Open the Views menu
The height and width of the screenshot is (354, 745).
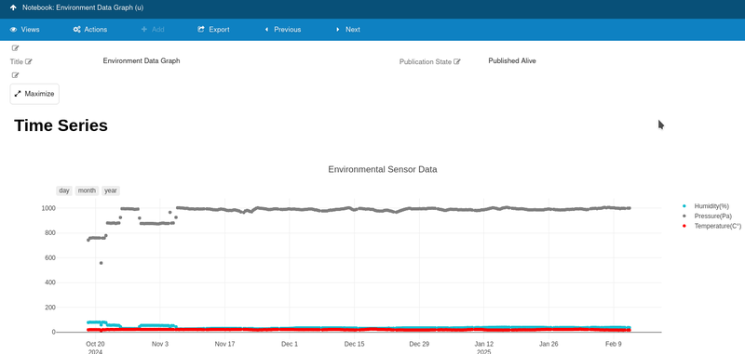(x=25, y=30)
